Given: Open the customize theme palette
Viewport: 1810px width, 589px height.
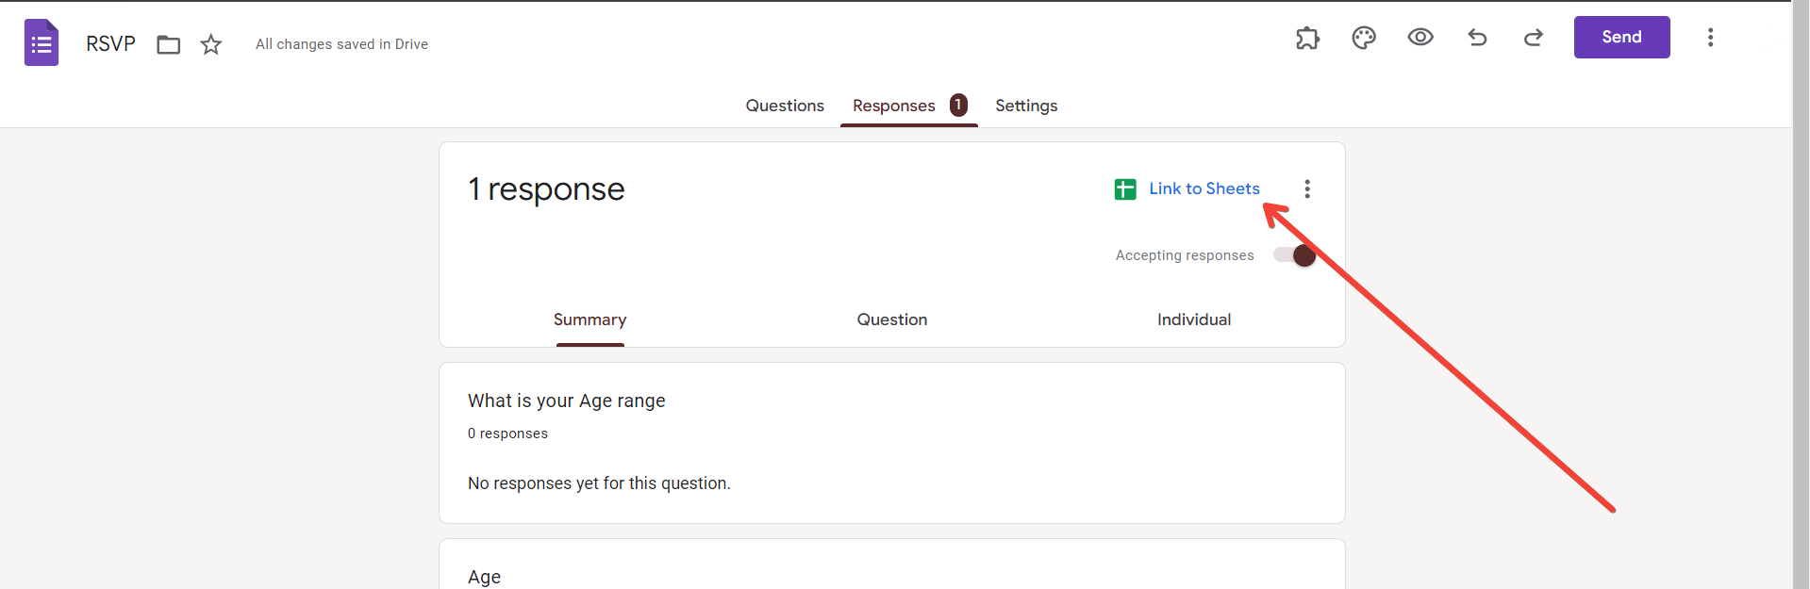Looking at the screenshot, I should tap(1364, 38).
